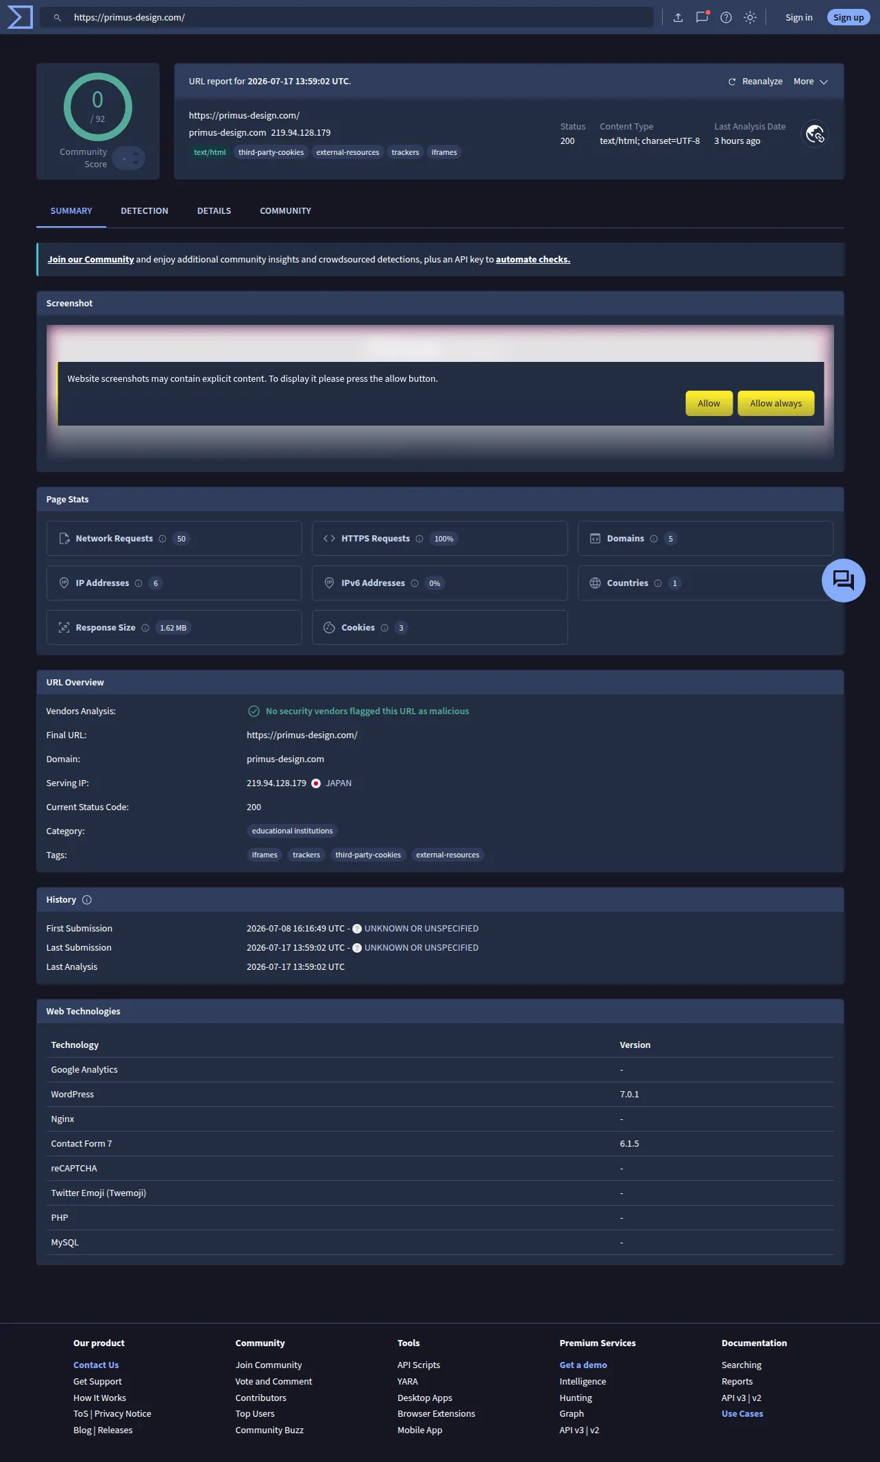Open the automate checks link
Screen dimensions: 880x1462
point(533,260)
